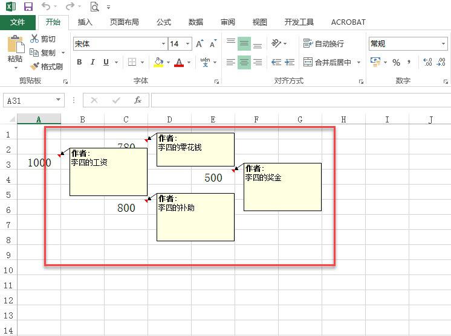Click the Undo arrow icon
This screenshot has height=336, width=451.
click(46, 6)
